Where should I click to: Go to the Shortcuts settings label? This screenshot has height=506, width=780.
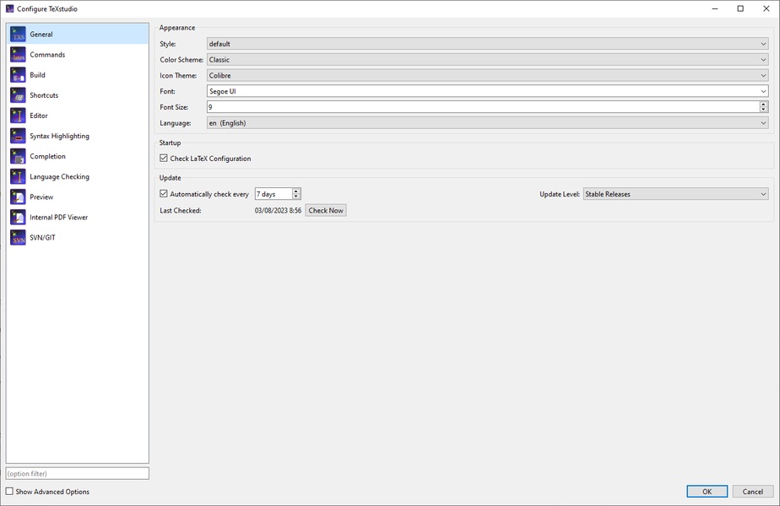[44, 95]
